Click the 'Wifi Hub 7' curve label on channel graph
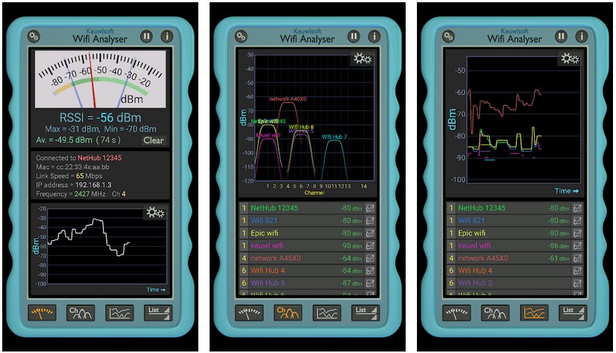This screenshot has height=353, width=616. [x=334, y=137]
